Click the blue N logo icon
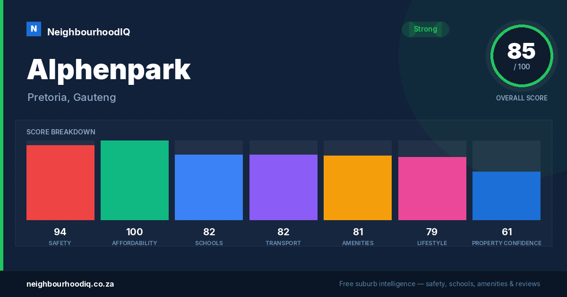The height and width of the screenshot is (297, 567). pos(34,29)
